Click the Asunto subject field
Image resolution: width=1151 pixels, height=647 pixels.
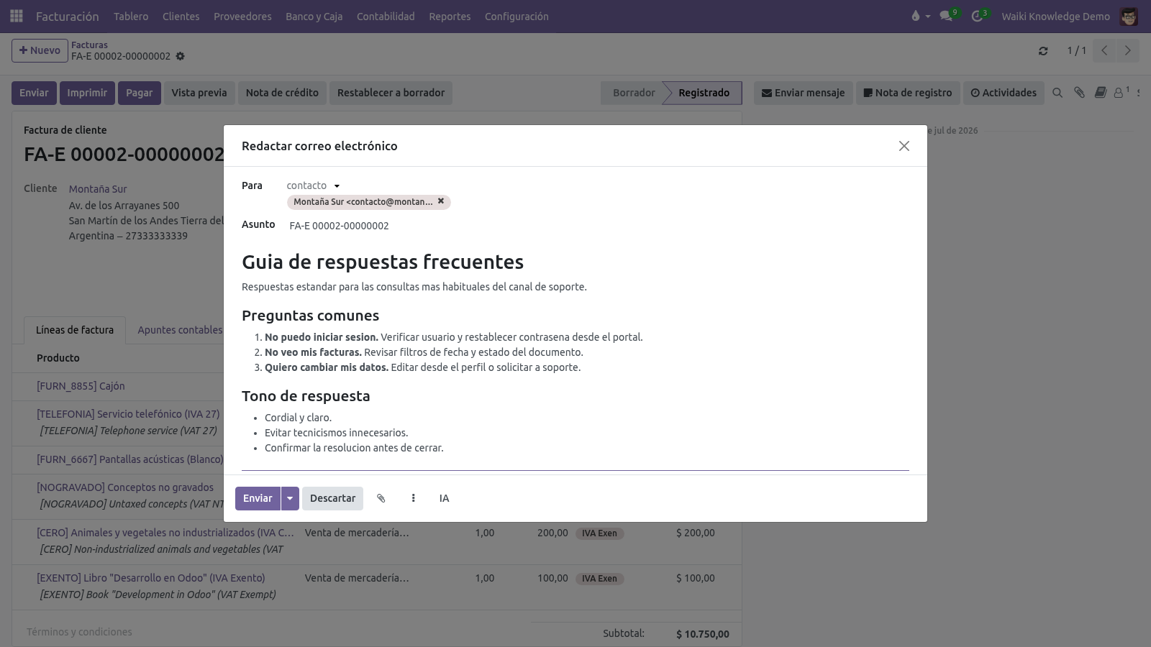point(599,226)
